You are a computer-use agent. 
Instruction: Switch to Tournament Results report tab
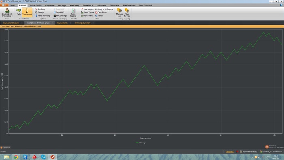coord(11,23)
